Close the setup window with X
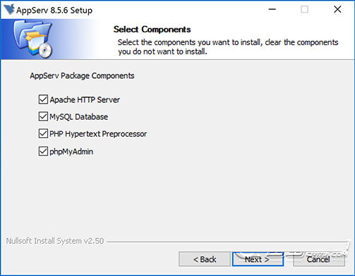 (337, 10)
